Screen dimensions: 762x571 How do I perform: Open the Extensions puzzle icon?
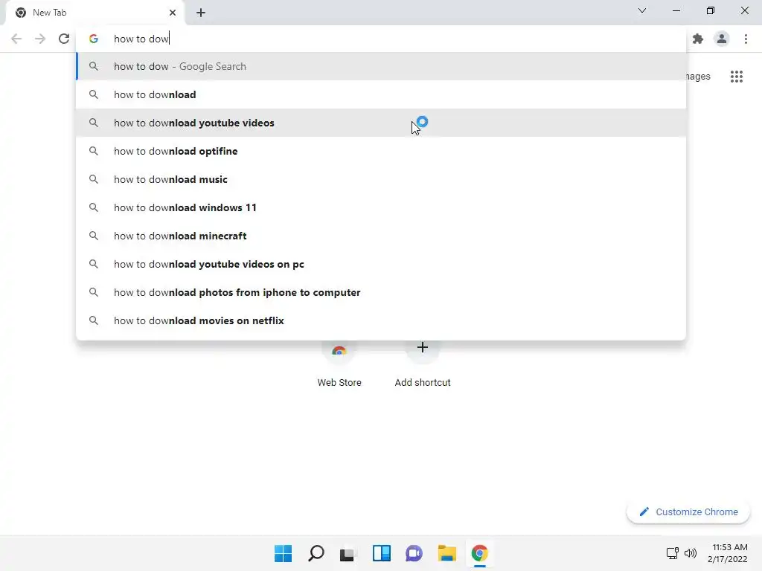(x=698, y=39)
